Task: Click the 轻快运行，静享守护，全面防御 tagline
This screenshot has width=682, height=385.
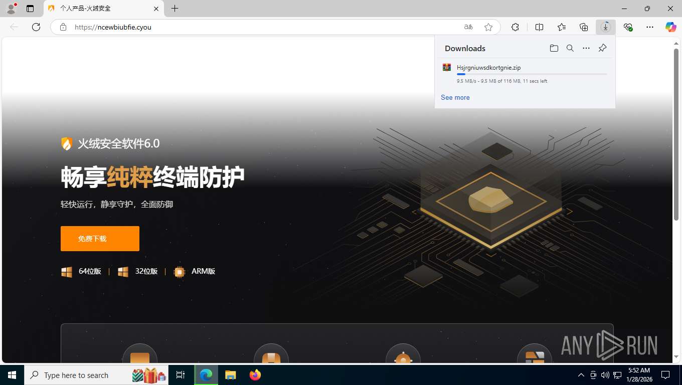Action: point(117,205)
